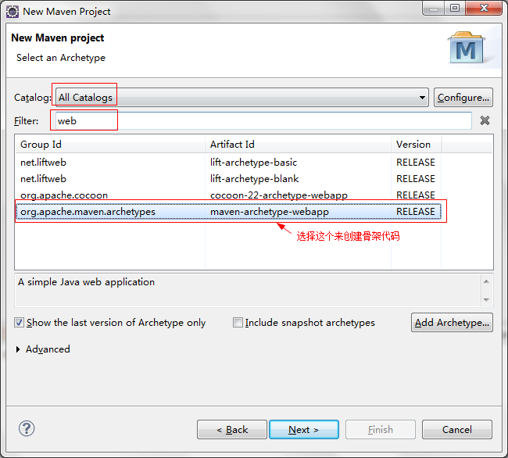Select the cocoon-22-archetype-webapp row

point(228,195)
